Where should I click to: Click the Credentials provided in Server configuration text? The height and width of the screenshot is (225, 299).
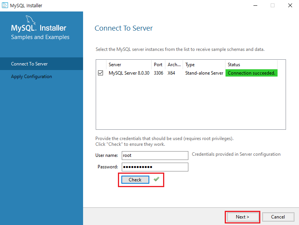coord(236,154)
